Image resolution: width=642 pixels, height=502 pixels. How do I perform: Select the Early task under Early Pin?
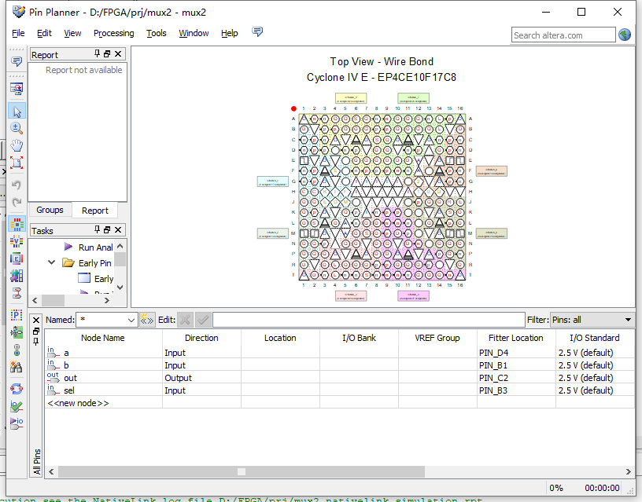tap(96, 278)
